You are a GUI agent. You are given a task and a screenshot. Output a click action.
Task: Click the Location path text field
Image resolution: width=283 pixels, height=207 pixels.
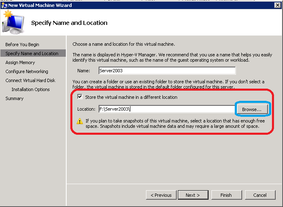166,109
